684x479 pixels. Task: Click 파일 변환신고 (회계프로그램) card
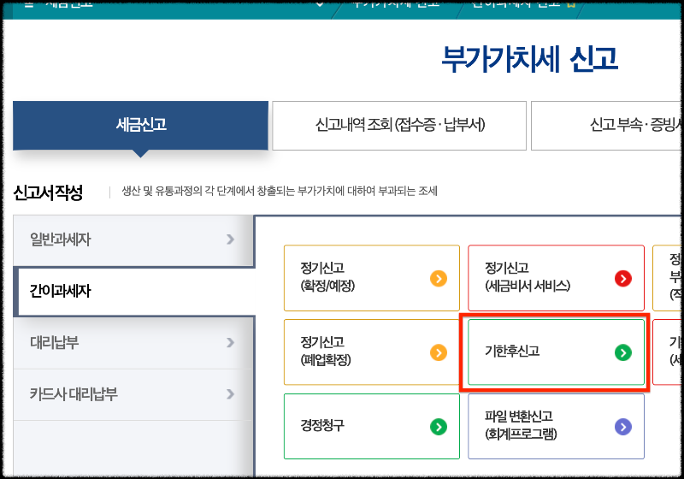point(557,426)
